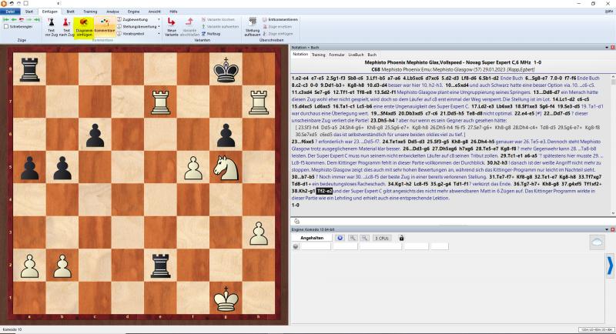
Task: Toggle engine with the 'Angehalten' button
Action: (x=311, y=239)
